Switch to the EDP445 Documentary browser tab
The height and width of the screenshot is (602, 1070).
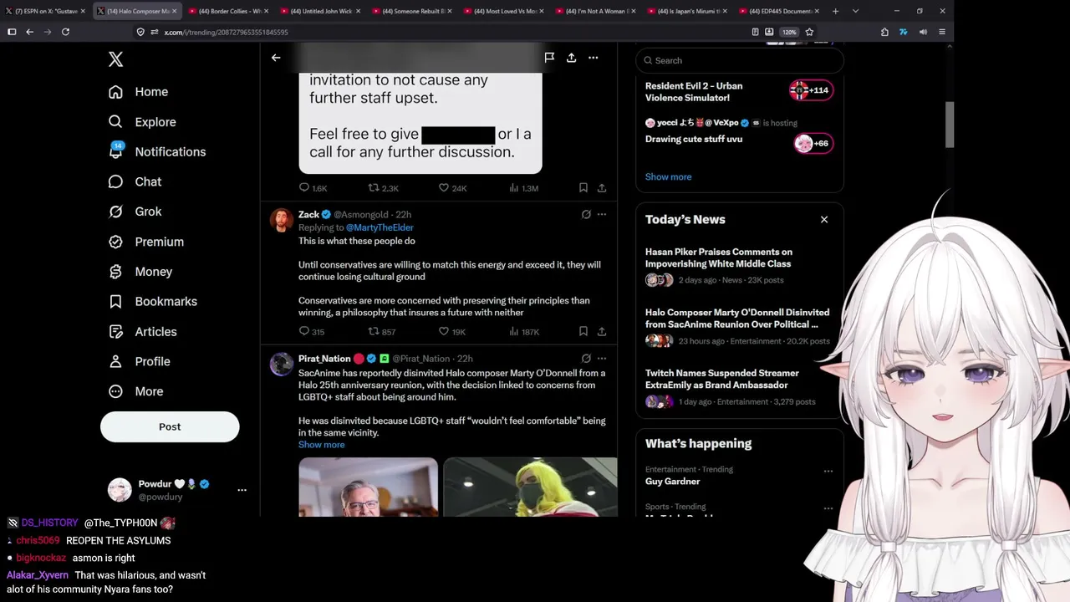(779, 11)
